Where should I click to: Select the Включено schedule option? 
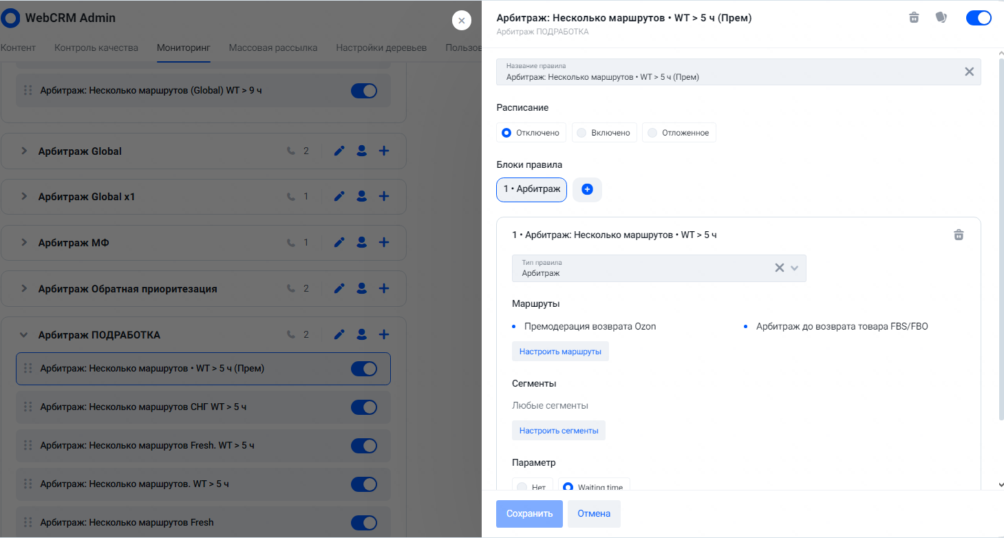(604, 133)
